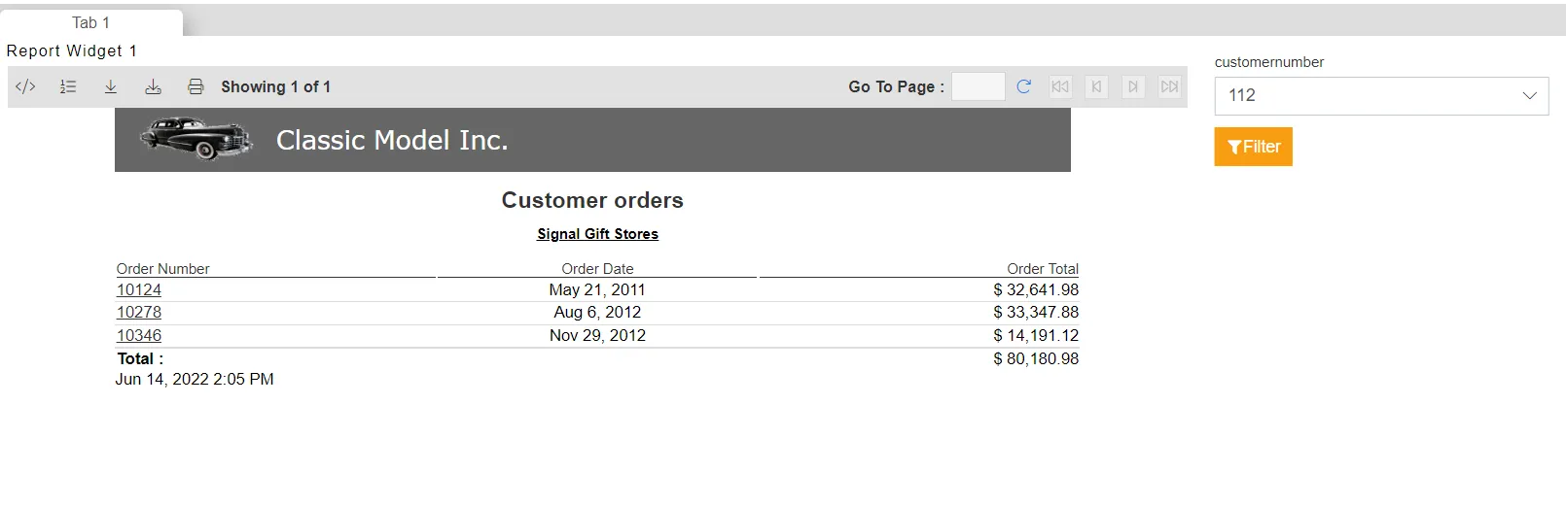Go to the next report page
Viewport: 1566px width, 506px height.
click(x=1133, y=86)
